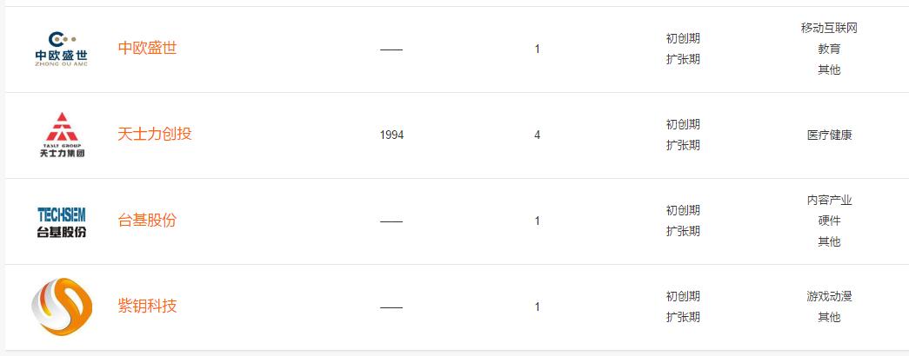Viewport: 909px width, 356px height.
Task: Click the 1994 founding year of 天士力创投
Action: point(392,135)
